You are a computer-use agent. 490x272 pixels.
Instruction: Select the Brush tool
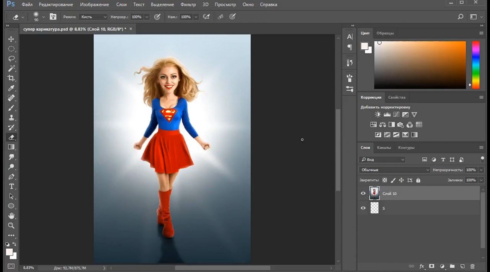(11, 108)
